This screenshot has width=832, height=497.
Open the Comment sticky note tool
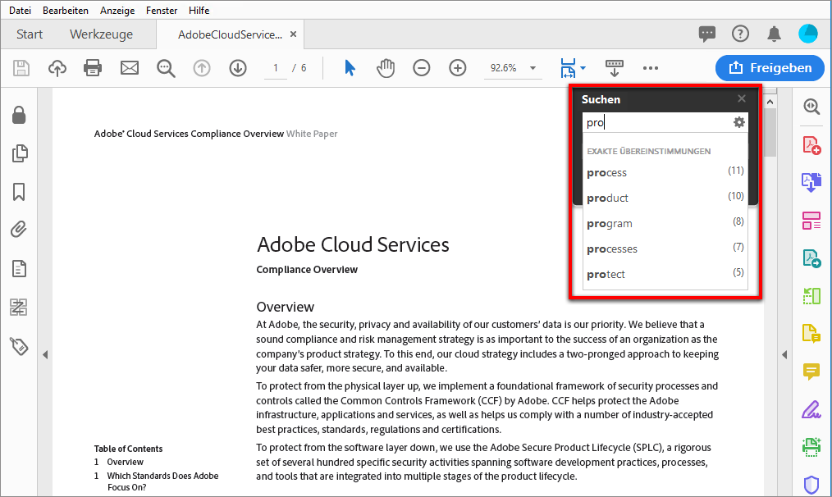(x=811, y=372)
